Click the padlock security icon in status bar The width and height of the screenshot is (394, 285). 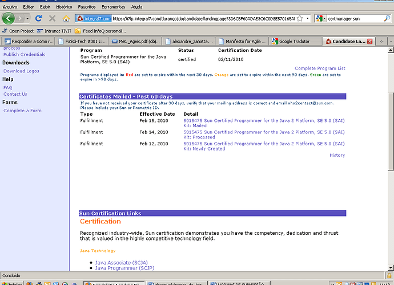(389, 275)
